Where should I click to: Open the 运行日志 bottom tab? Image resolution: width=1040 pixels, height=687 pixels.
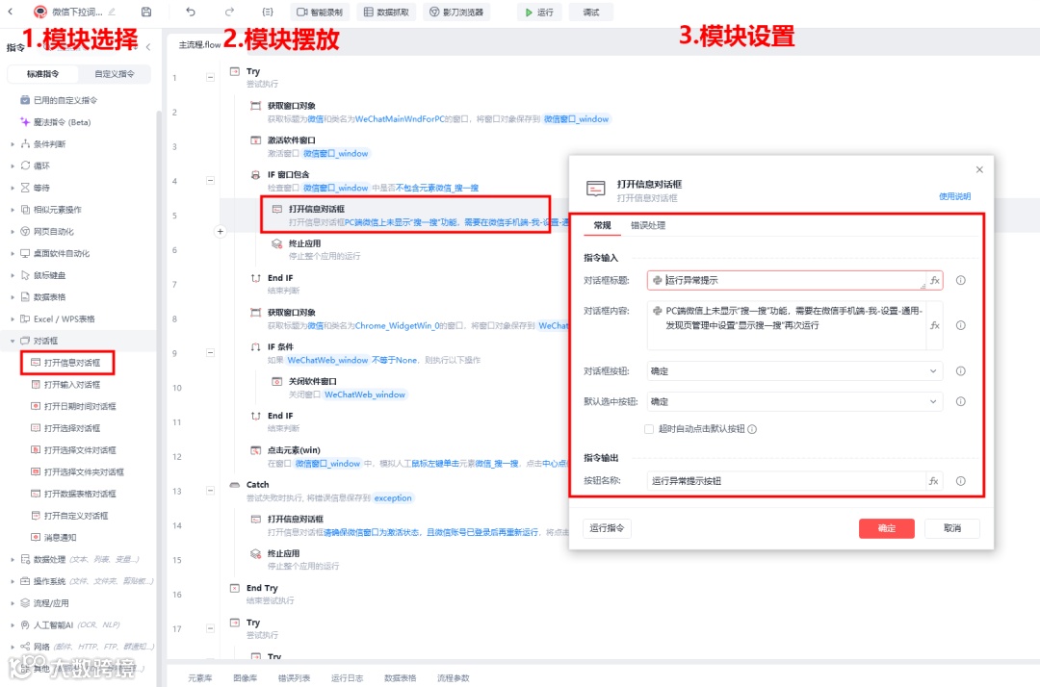[347, 677]
